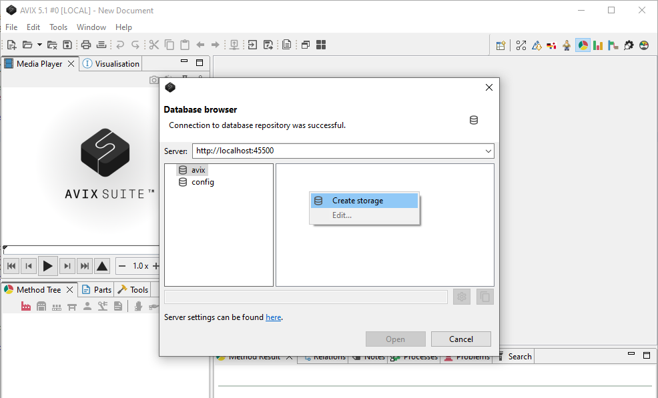Image resolution: width=658 pixels, height=398 pixels.
Task: Switch to the Visualisation tab
Action: coord(111,64)
